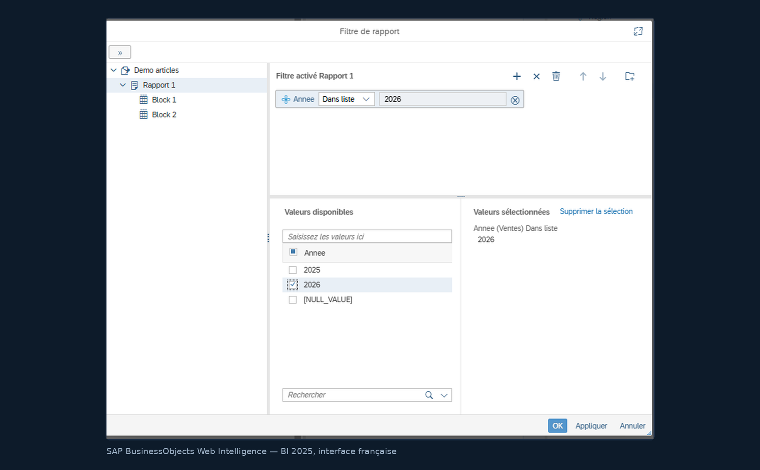Clear the 2026 value with circled X

pyautogui.click(x=515, y=100)
